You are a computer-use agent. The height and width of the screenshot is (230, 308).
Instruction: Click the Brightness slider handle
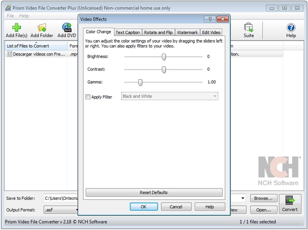coord(163,57)
